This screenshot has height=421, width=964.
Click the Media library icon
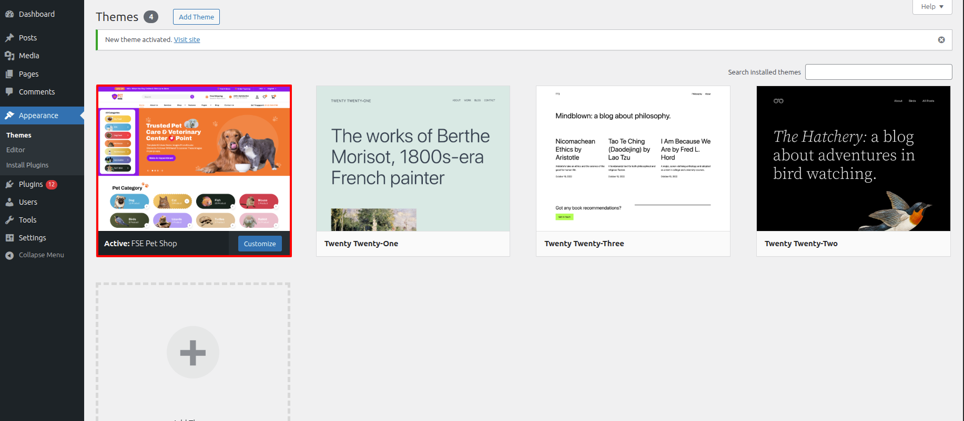(9, 56)
